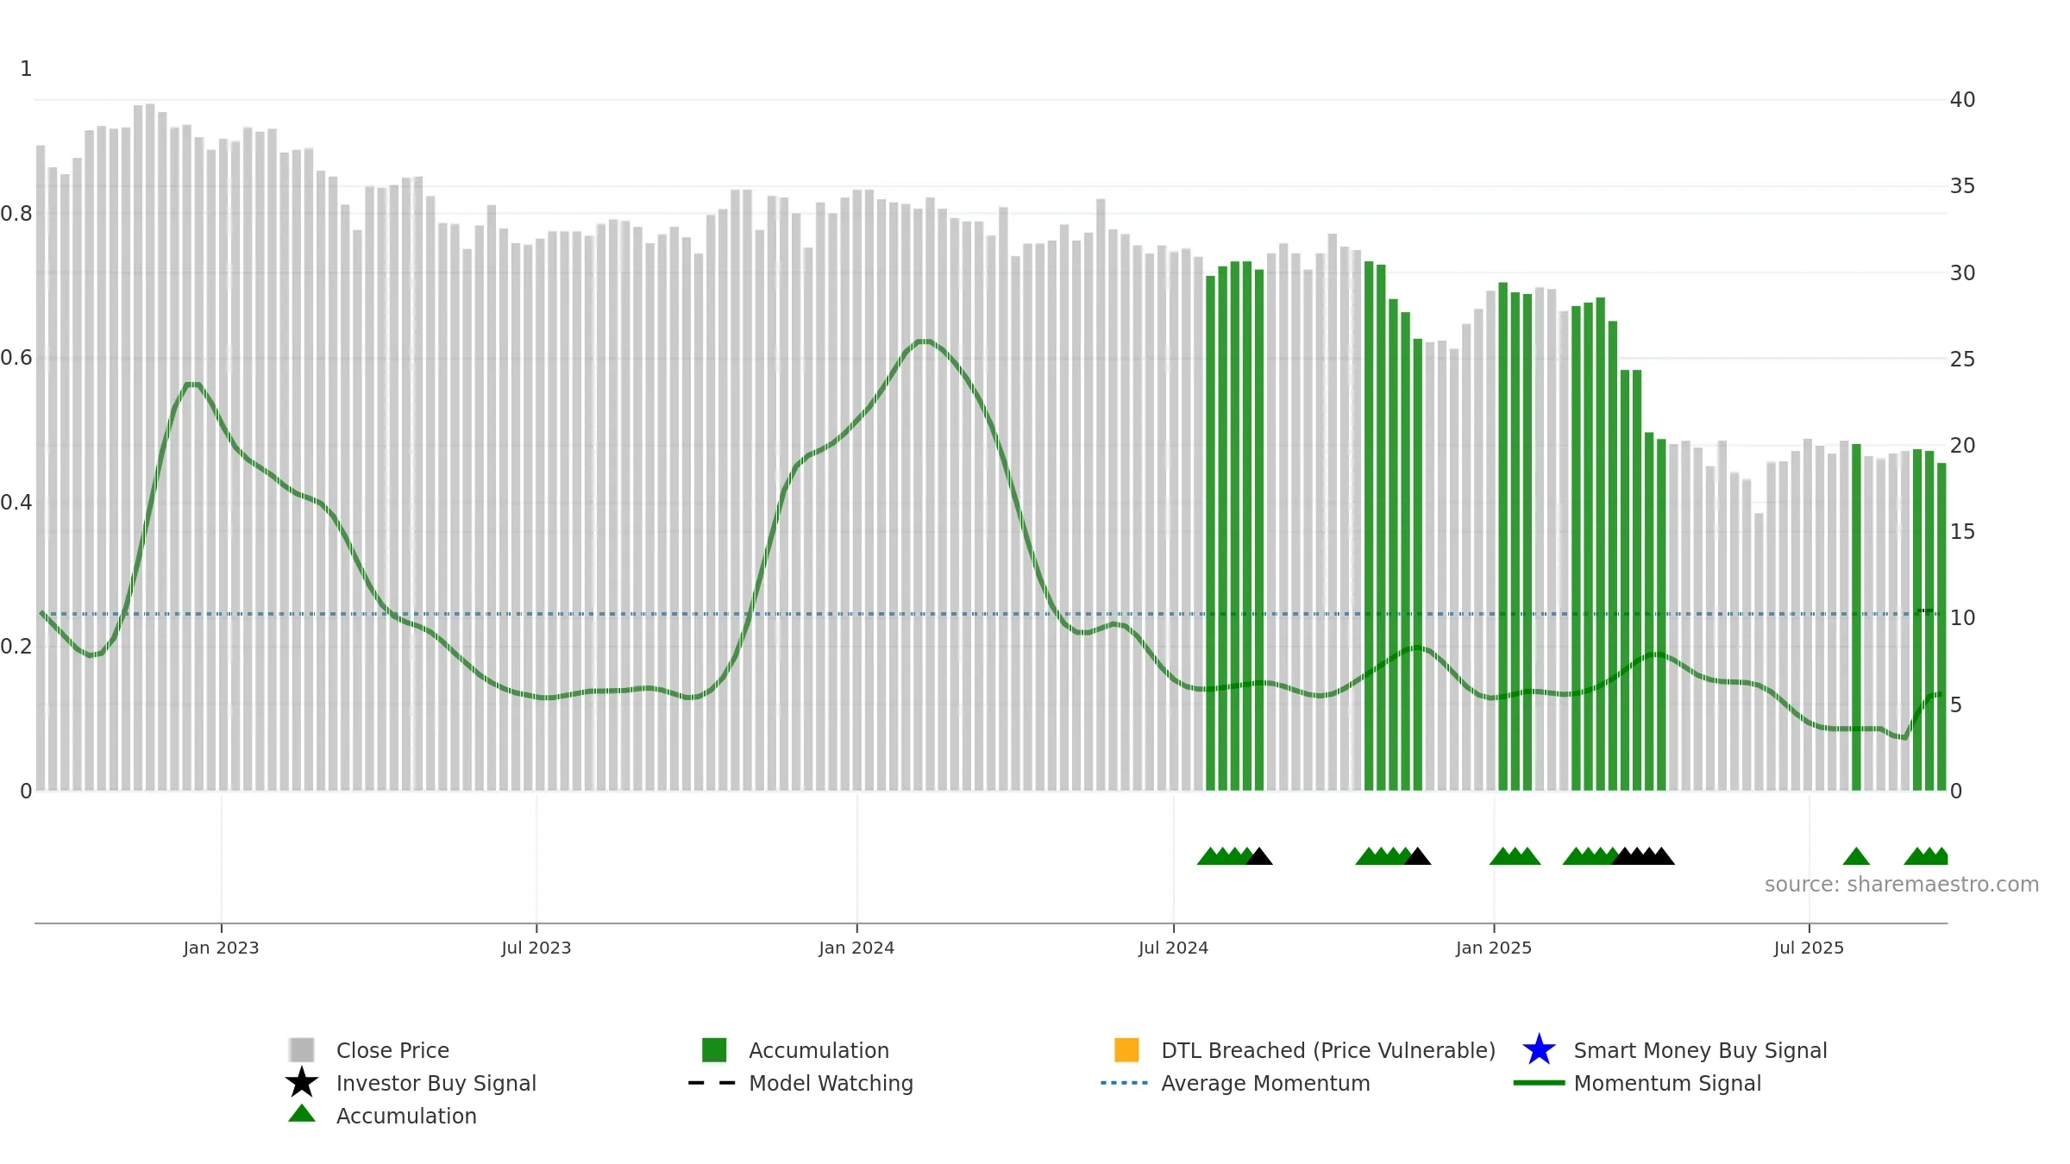2070x1164 pixels.
Task: Toggle the Momentum Signal legend label
Action: pos(1666,1083)
